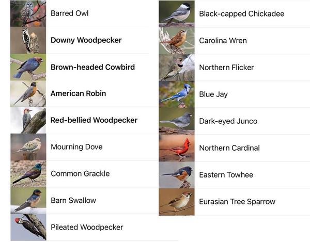The image size is (310, 242).
Task: Select the Brown-headed Cowbird picture
Action: (28, 67)
